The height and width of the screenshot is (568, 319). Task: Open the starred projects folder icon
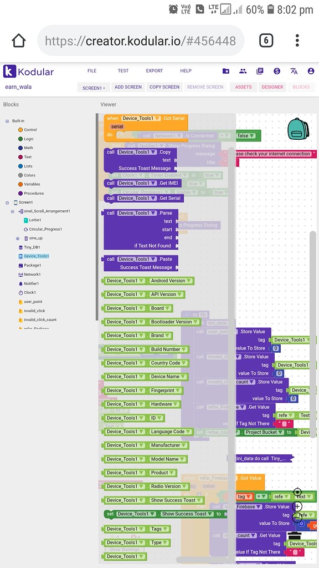pos(226,71)
